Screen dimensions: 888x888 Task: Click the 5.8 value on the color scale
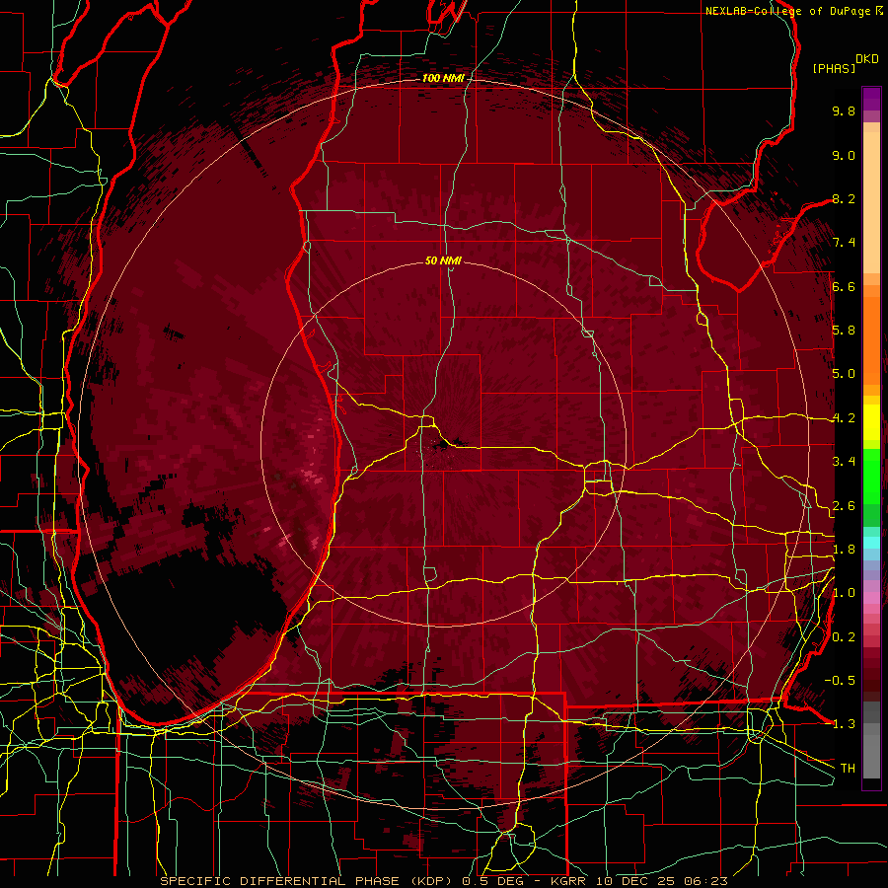(844, 331)
